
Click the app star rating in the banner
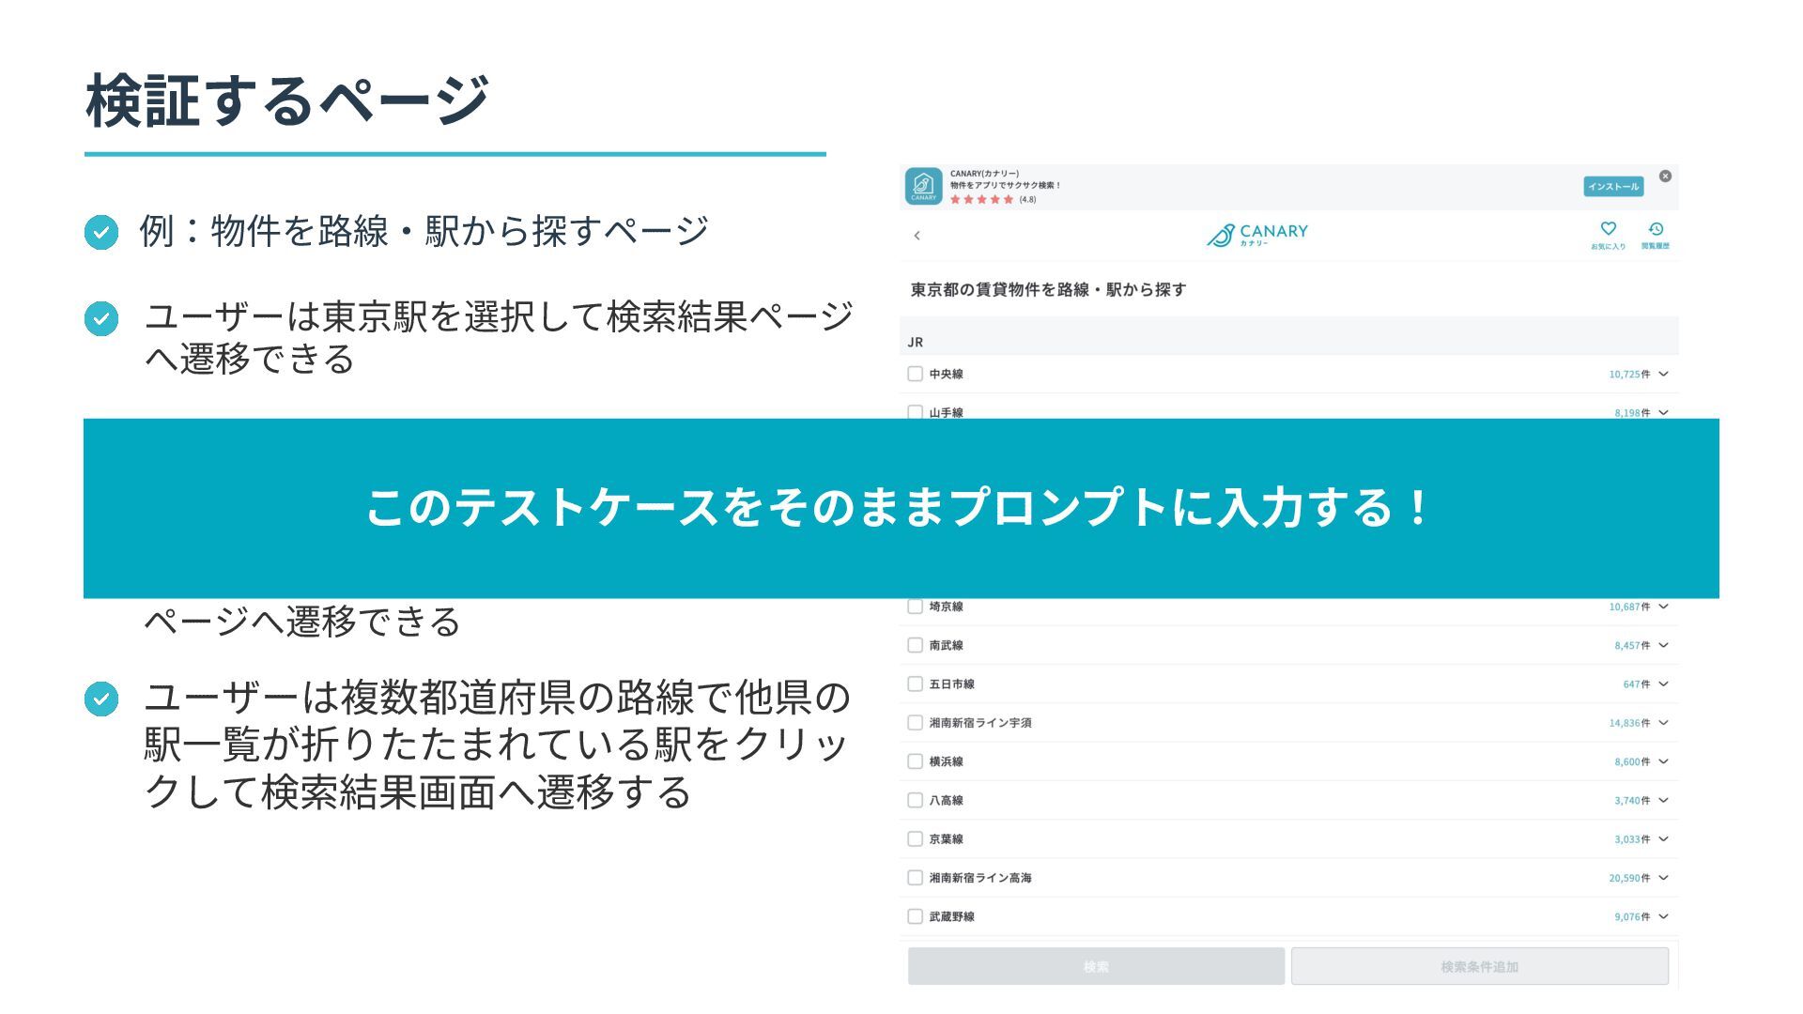click(982, 199)
